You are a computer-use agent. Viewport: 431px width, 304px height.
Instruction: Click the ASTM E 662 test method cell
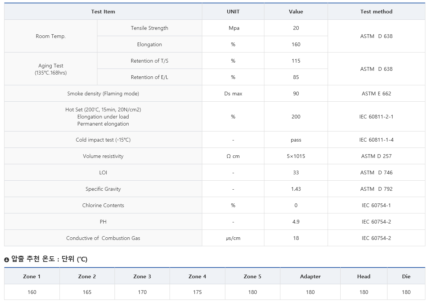click(x=376, y=94)
